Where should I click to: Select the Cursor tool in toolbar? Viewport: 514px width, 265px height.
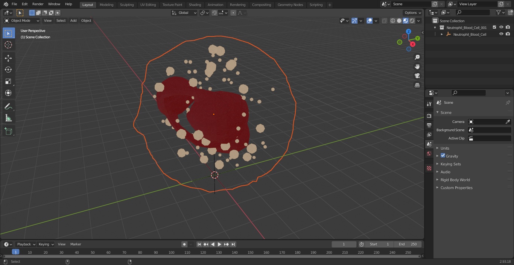pos(8,45)
